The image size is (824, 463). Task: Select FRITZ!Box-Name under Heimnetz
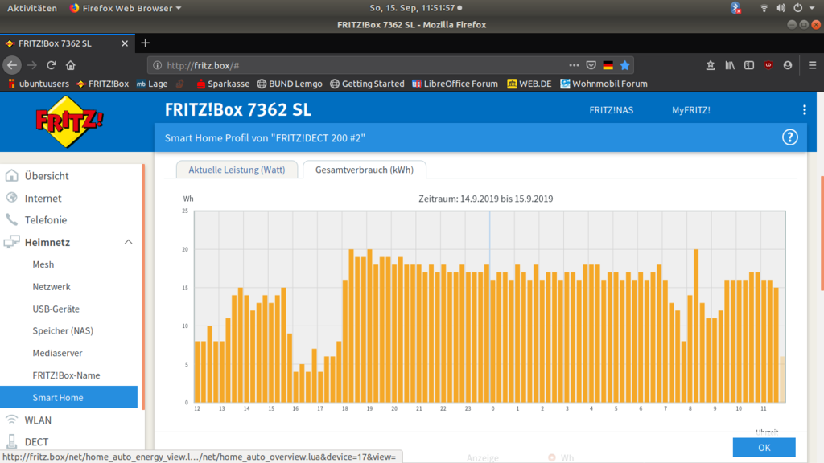point(66,375)
